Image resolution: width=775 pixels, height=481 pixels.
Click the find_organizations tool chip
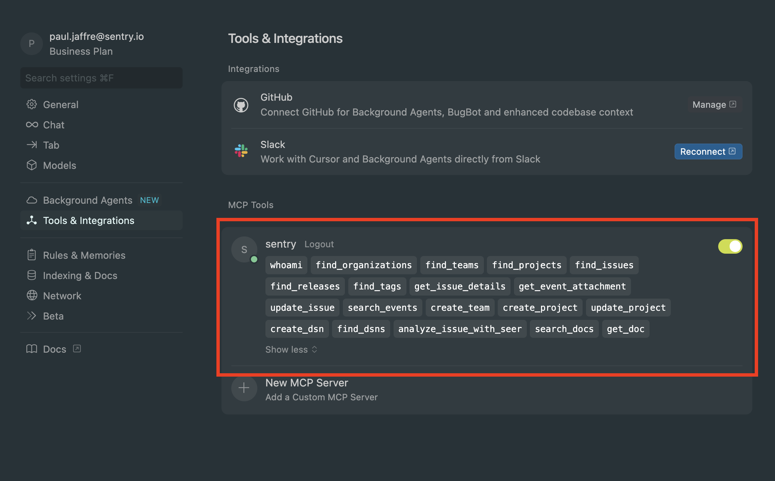(363, 265)
